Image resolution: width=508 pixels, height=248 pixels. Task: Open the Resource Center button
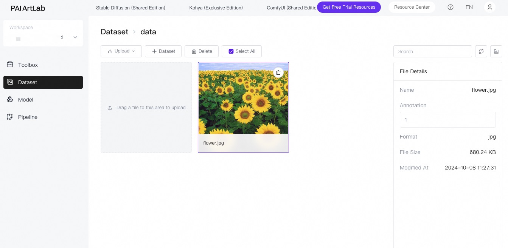pyautogui.click(x=412, y=7)
